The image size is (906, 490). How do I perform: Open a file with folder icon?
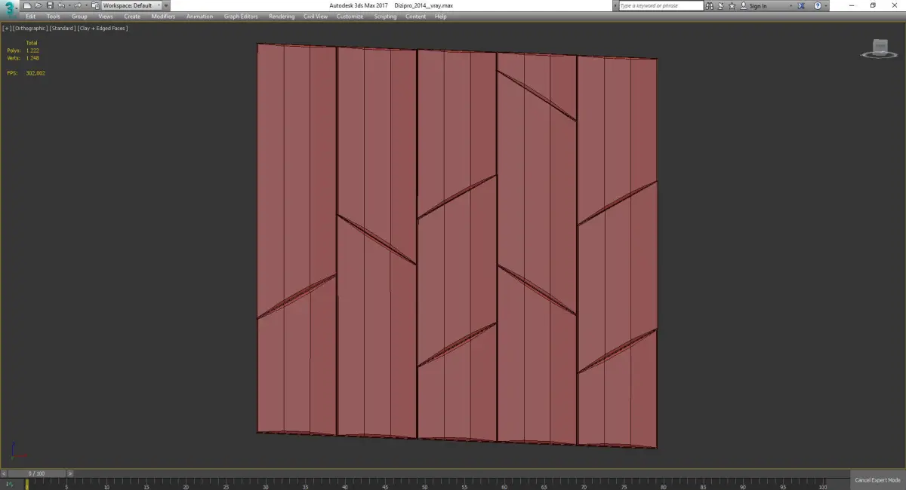click(x=39, y=5)
